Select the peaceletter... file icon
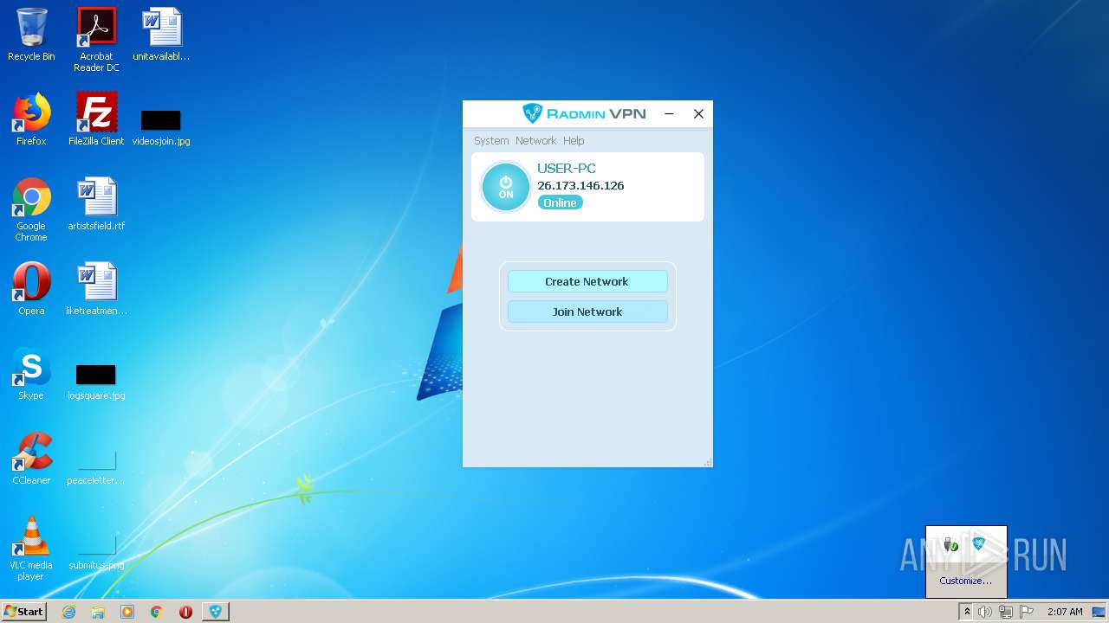Screen dimensions: 1109x623 pyautogui.click(x=96, y=466)
